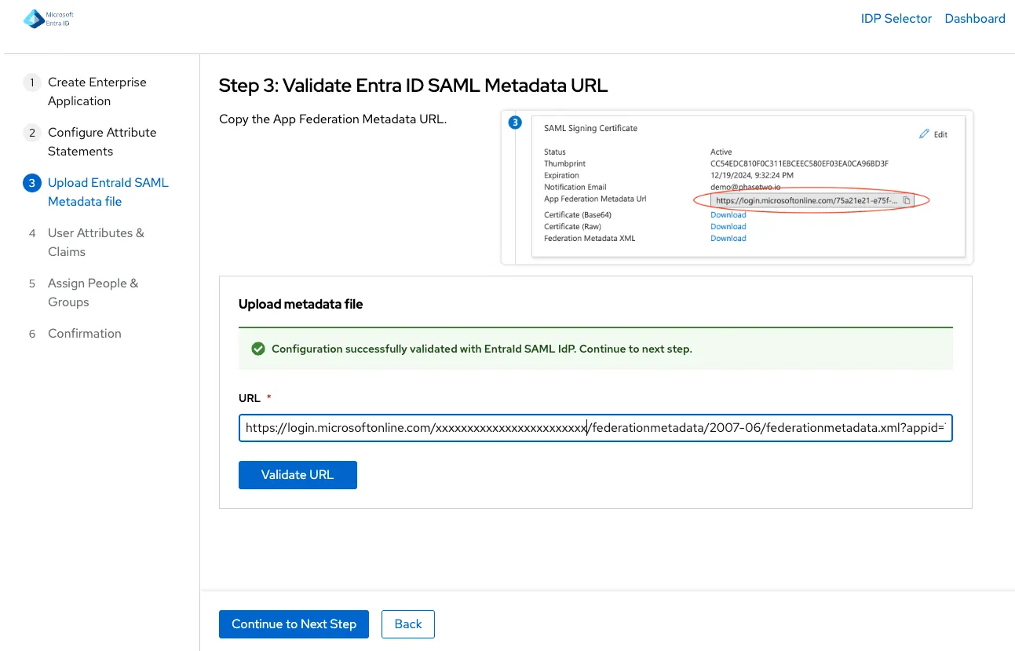This screenshot has height=651, width=1015.
Task: Click the "Step 3: Validate Entra ID SAML Metadata URL" title
Action: click(x=414, y=86)
